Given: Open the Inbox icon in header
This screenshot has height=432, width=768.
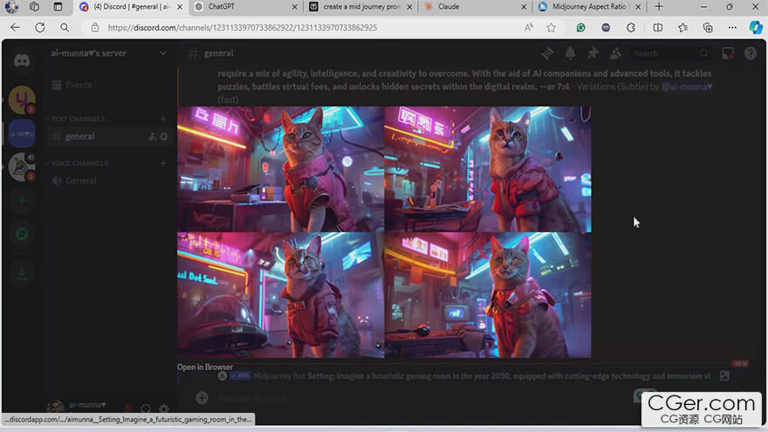Looking at the screenshot, I should tap(728, 53).
